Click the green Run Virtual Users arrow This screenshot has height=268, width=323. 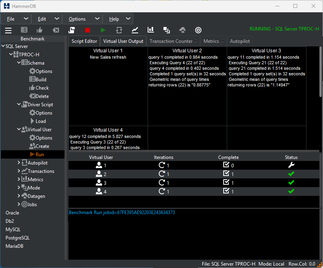tap(103, 30)
